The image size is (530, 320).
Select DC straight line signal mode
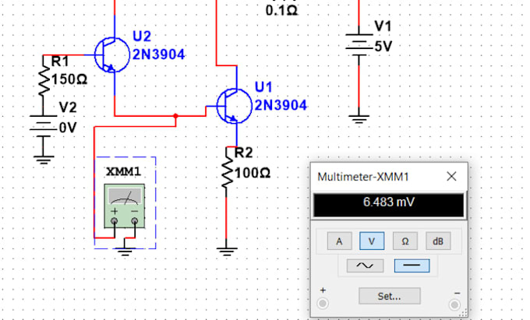412,265
